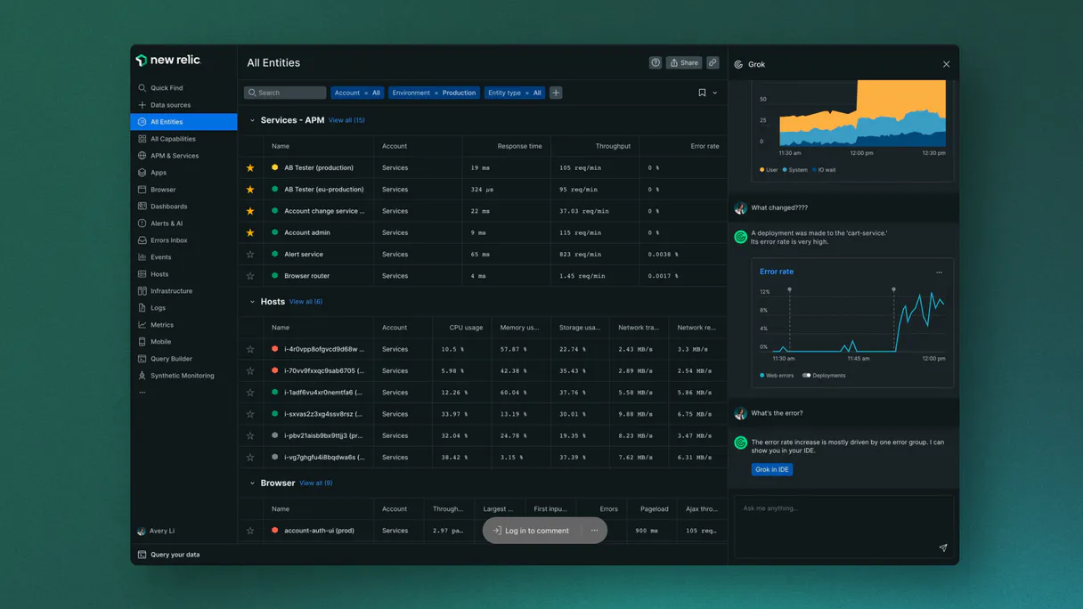Select the Query Builder icon
1083x609 pixels.
tap(142, 358)
